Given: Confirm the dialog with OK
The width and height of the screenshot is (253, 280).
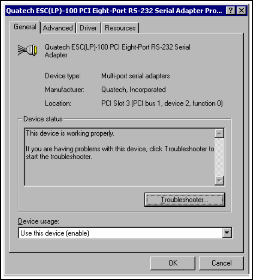Looking at the screenshot, I should click(x=173, y=263).
